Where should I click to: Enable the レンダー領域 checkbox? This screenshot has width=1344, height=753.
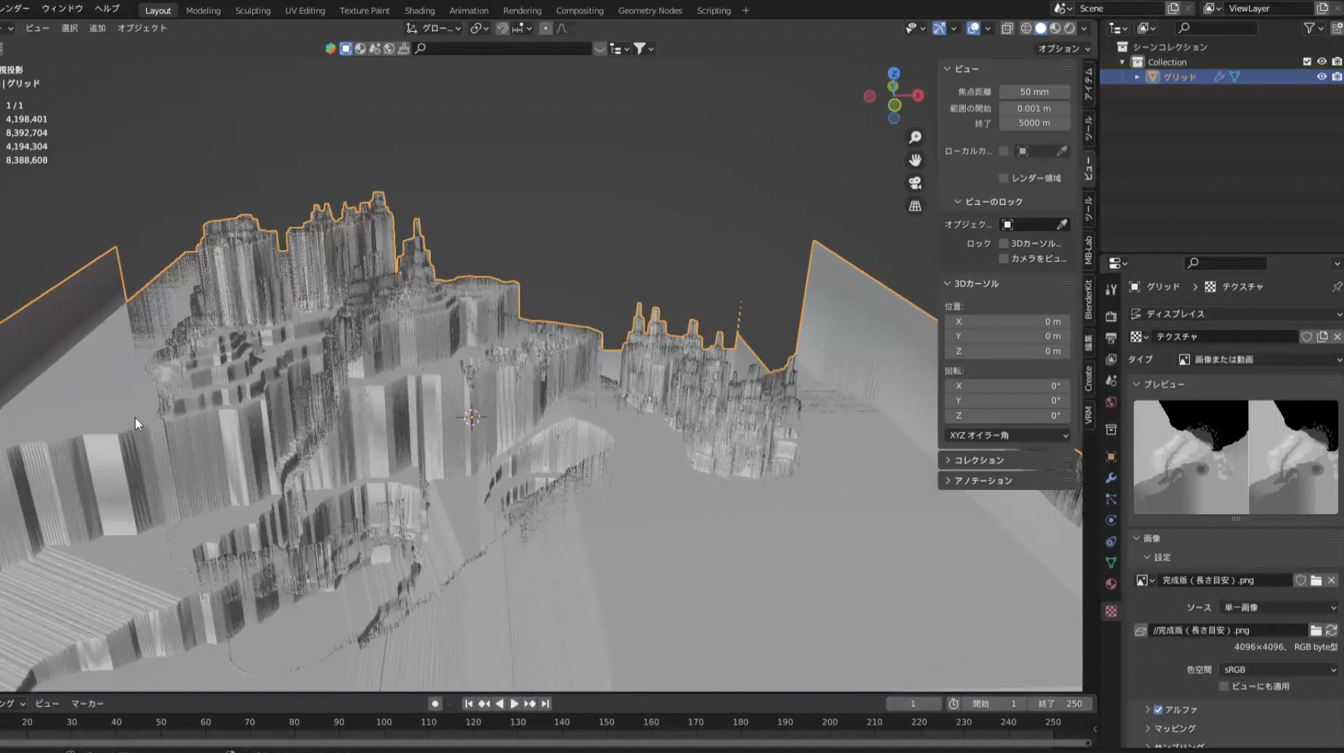[1003, 178]
